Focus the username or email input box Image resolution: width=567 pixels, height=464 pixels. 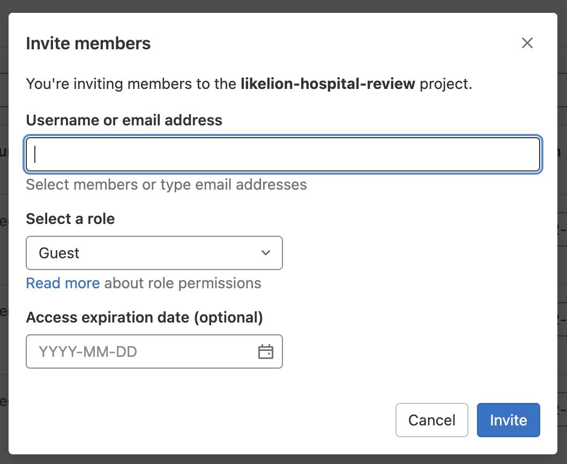(x=283, y=154)
